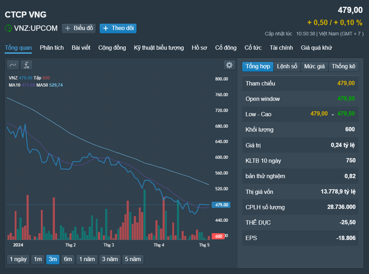Click the red 600 volume label
Viewport: 369px width, 274px height.
[x=218, y=236]
